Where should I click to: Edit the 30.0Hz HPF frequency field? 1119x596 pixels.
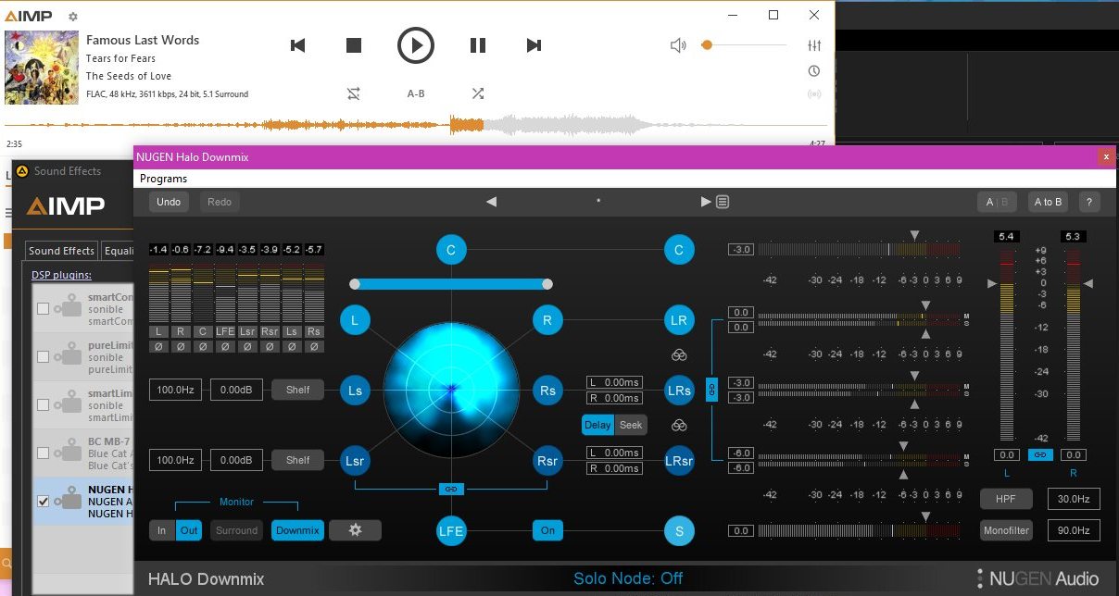1074,499
